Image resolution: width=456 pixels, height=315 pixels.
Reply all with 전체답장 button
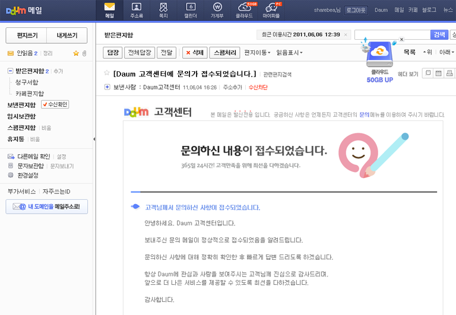pyautogui.click(x=140, y=53)
